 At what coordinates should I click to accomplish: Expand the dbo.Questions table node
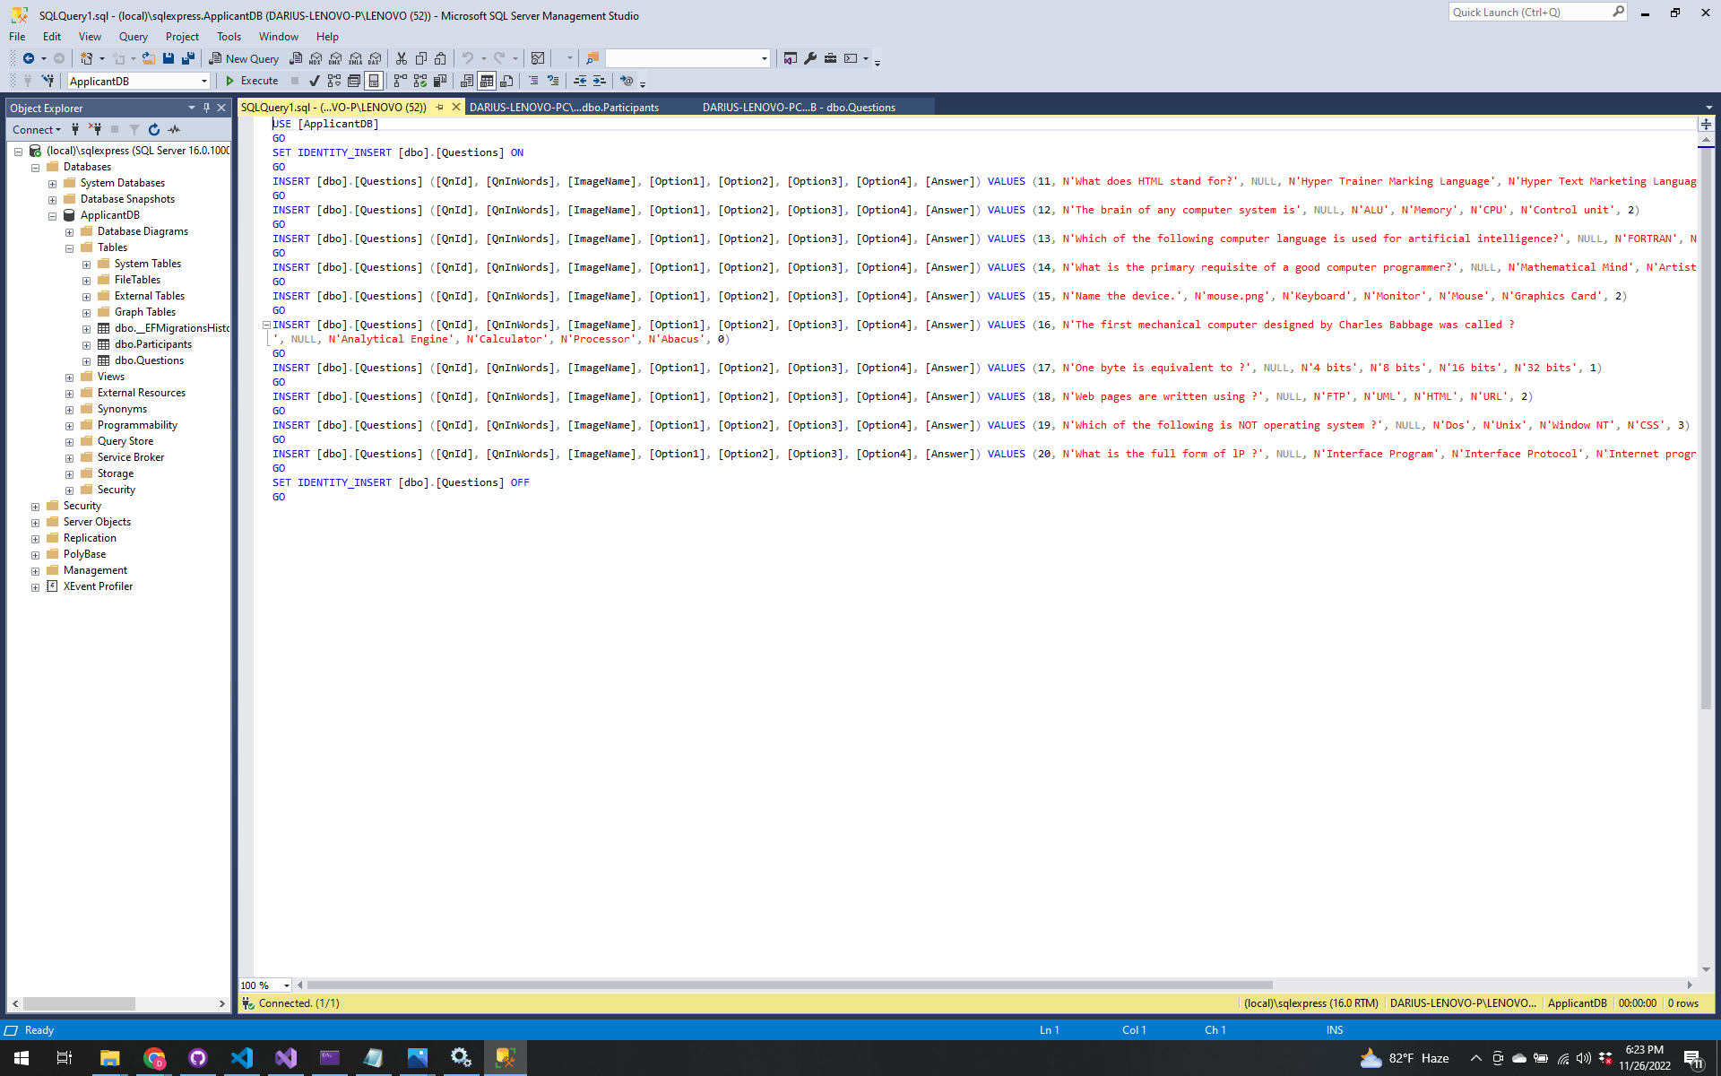point(86,361)
